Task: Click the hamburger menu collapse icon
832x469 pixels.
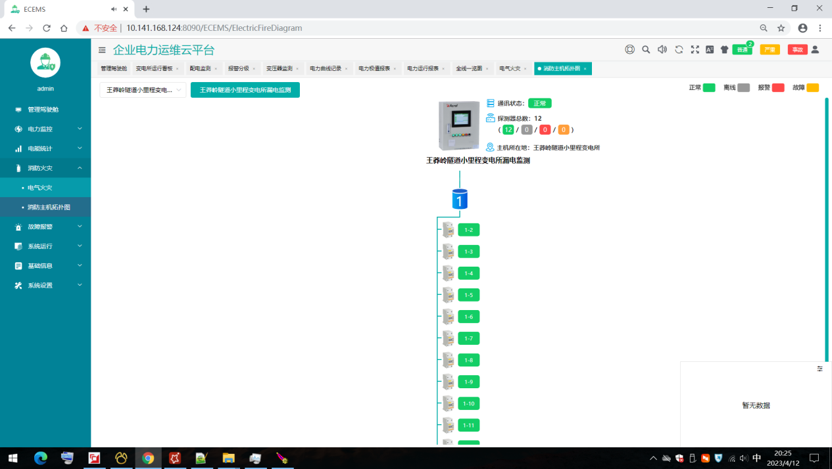Action: pyautogui.click(x=102, y=50)
